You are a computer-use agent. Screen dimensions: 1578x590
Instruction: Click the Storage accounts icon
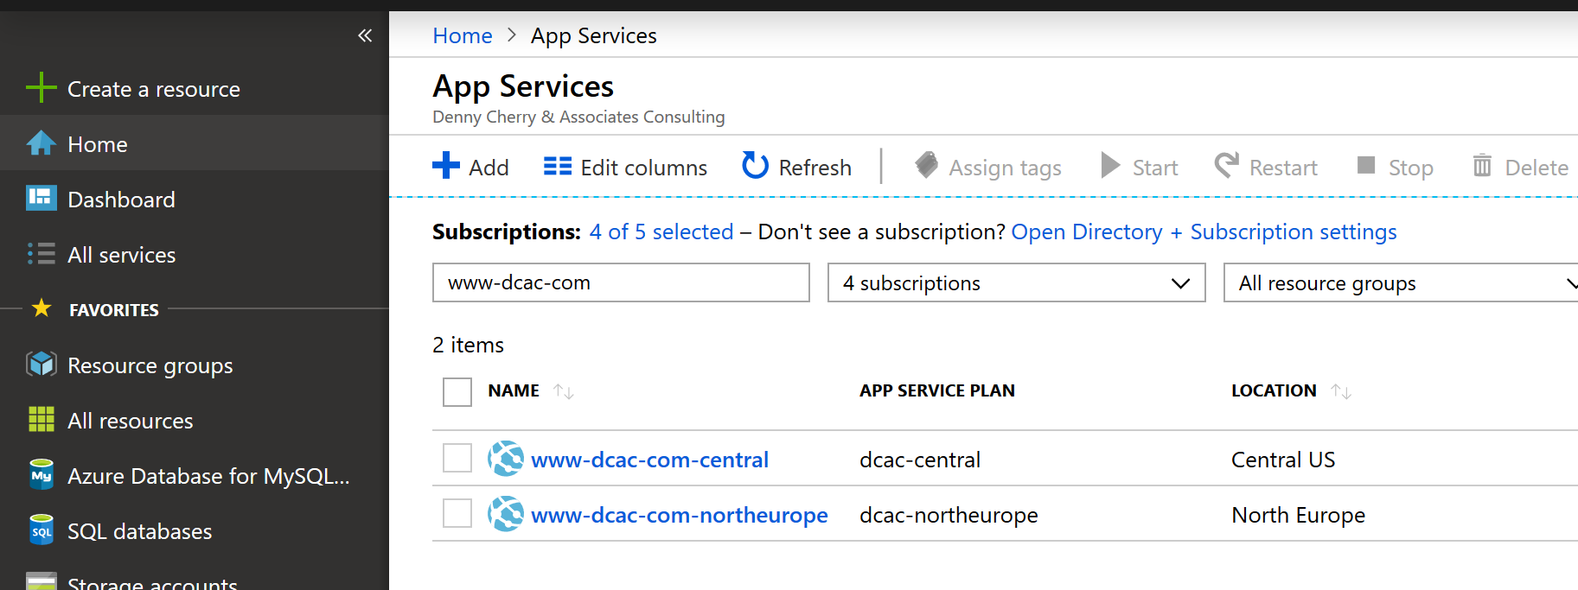[41, 581]
